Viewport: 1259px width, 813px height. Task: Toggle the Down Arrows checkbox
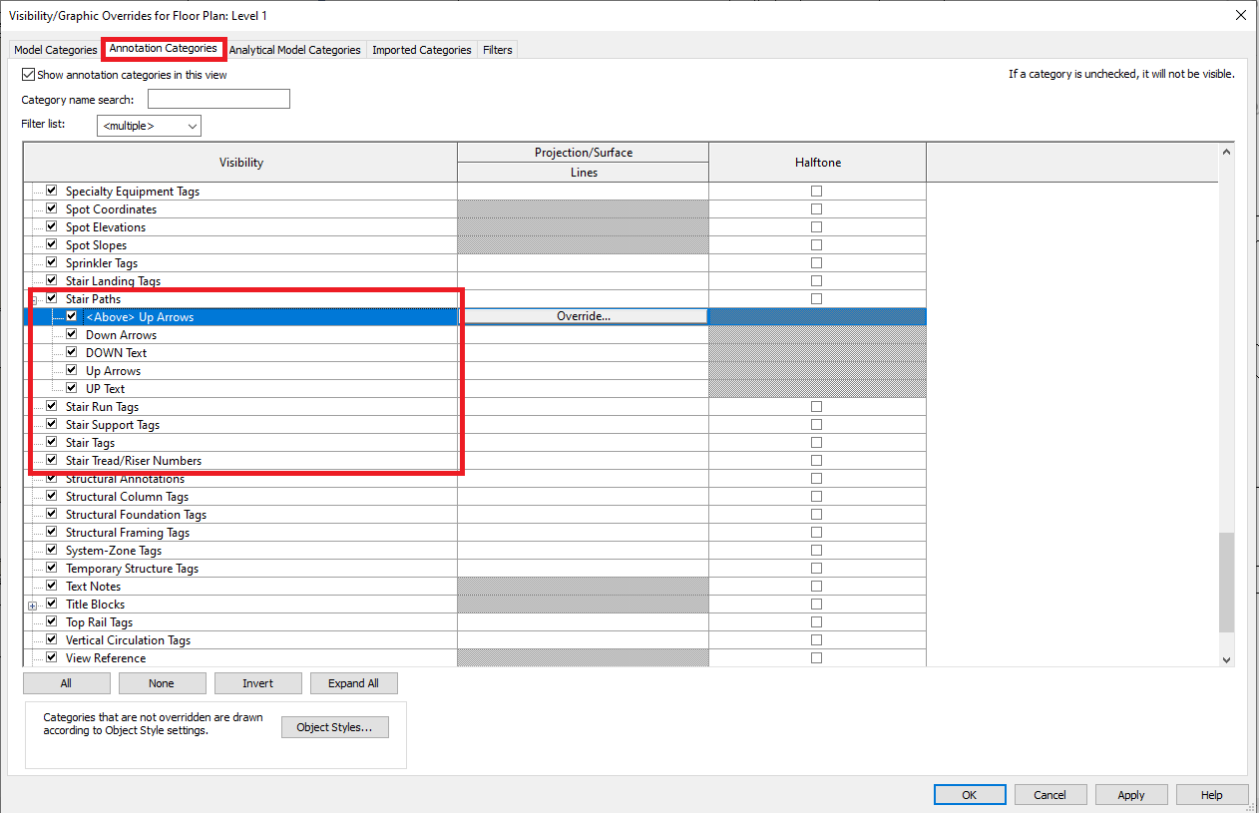(71, 333)
